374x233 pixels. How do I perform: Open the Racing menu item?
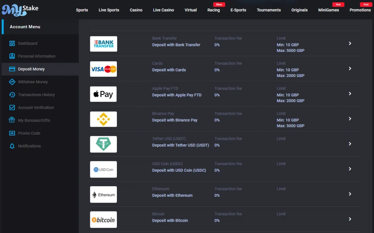(x=213, y=10)
